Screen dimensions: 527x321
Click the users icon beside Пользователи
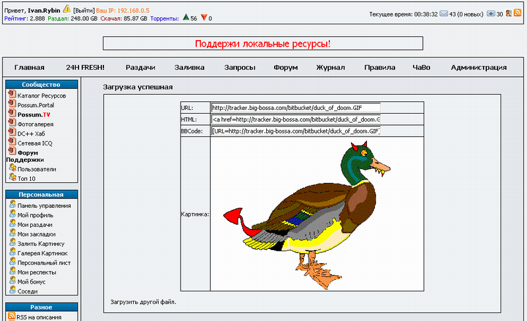tap(13, 168)
